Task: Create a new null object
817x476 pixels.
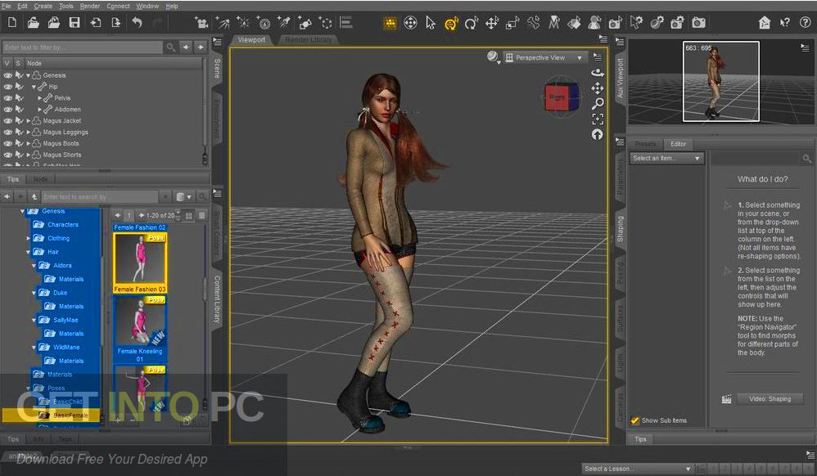Action: [x=326, y=23]
